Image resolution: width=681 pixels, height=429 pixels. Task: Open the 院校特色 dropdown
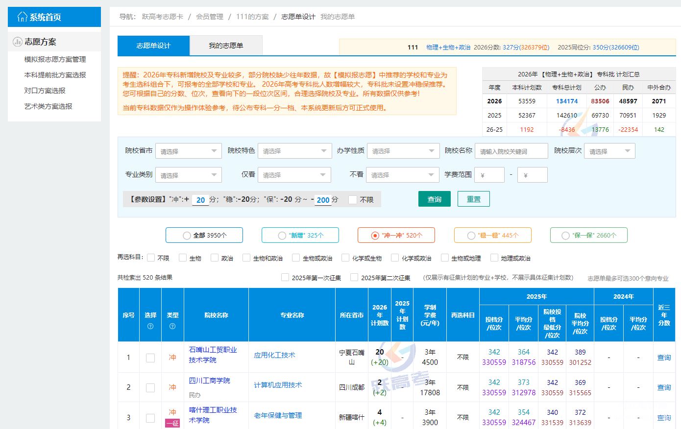[295, 151]
